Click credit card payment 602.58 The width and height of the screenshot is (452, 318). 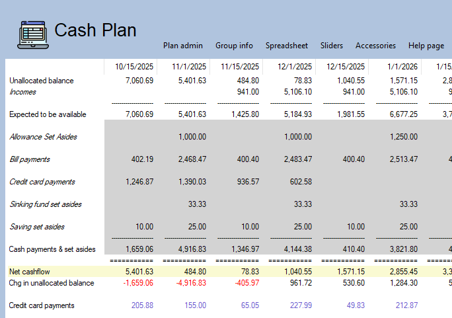tap(301, 182)
